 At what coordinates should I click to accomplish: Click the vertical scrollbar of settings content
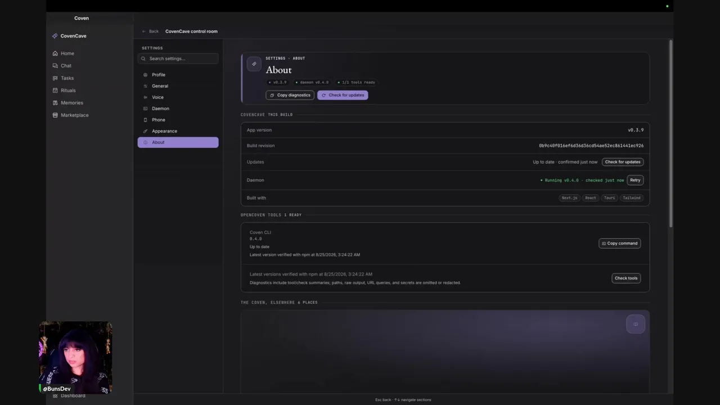670,133
